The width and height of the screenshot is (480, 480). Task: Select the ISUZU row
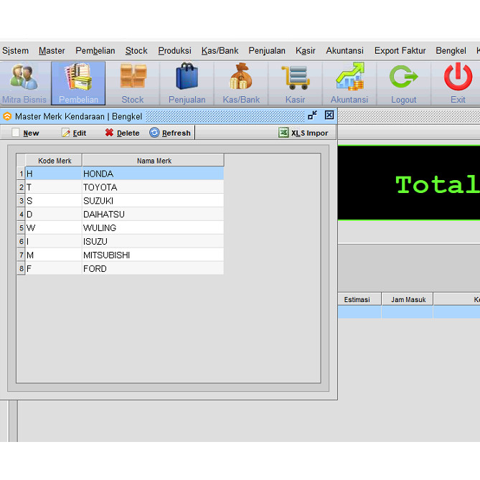pos(125,241)
